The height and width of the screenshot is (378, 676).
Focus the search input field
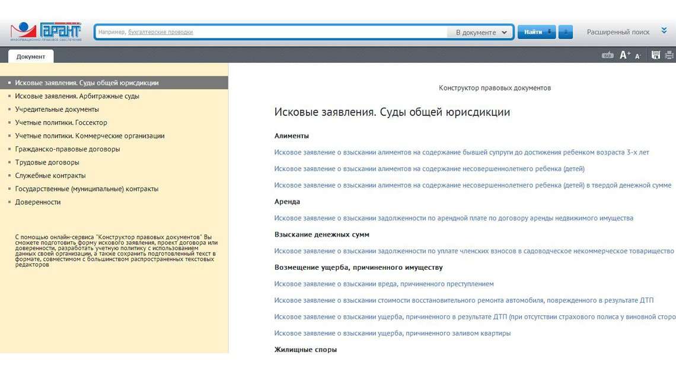coord(272,33)
